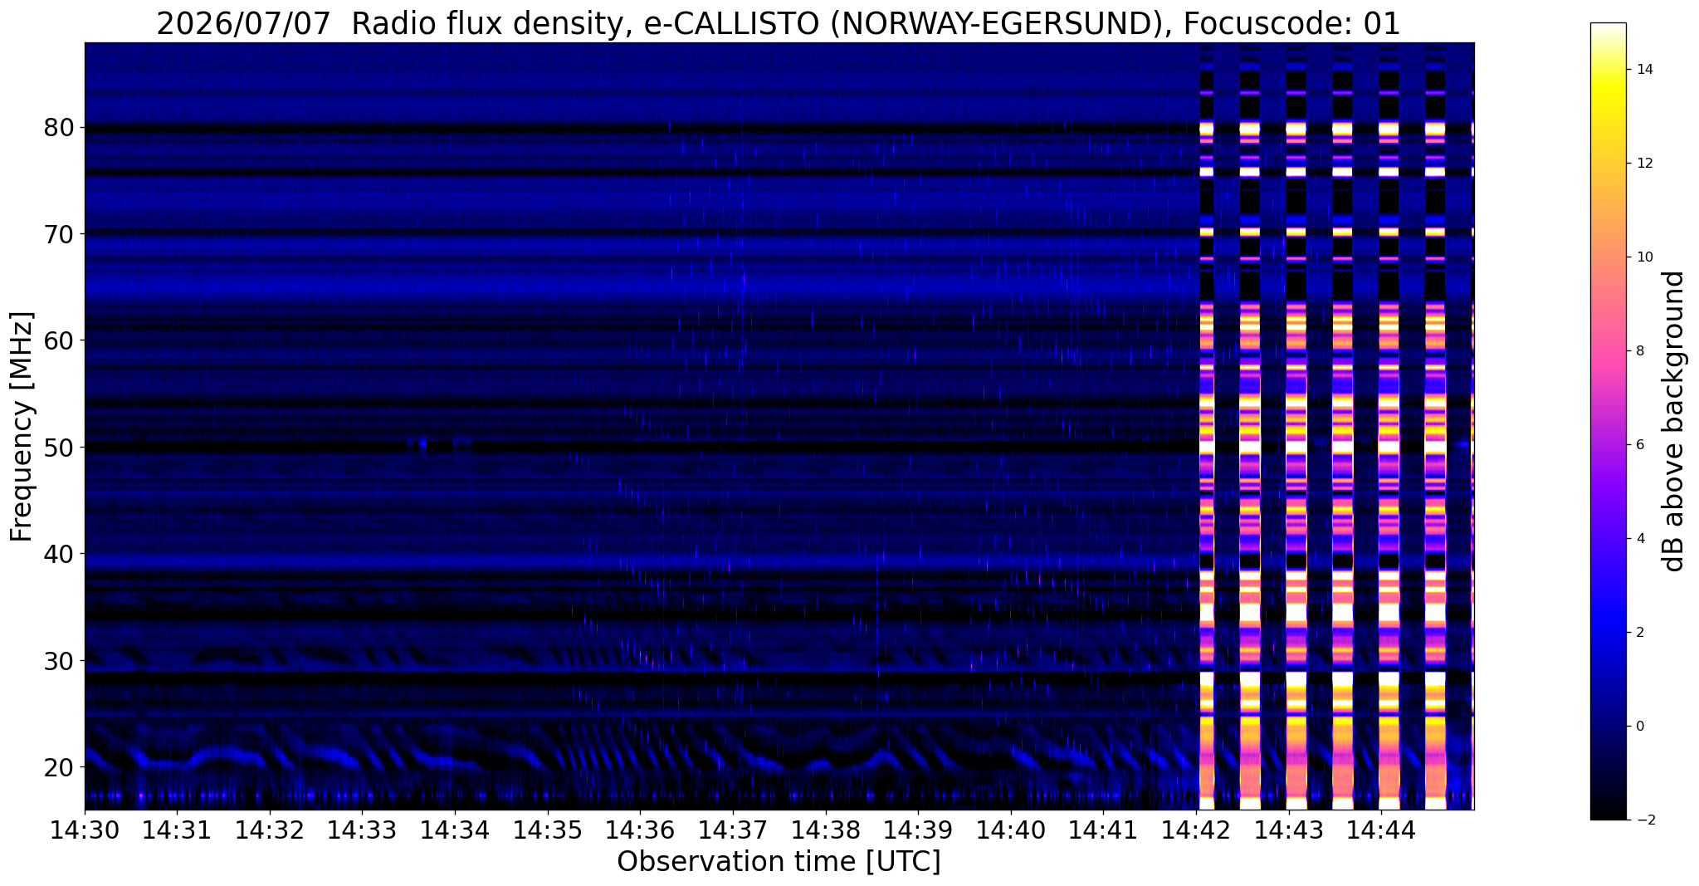Click the 'Observation time [UTC]' axis label

coord(779,861)
